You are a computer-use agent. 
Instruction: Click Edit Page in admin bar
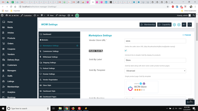[61, 15]
